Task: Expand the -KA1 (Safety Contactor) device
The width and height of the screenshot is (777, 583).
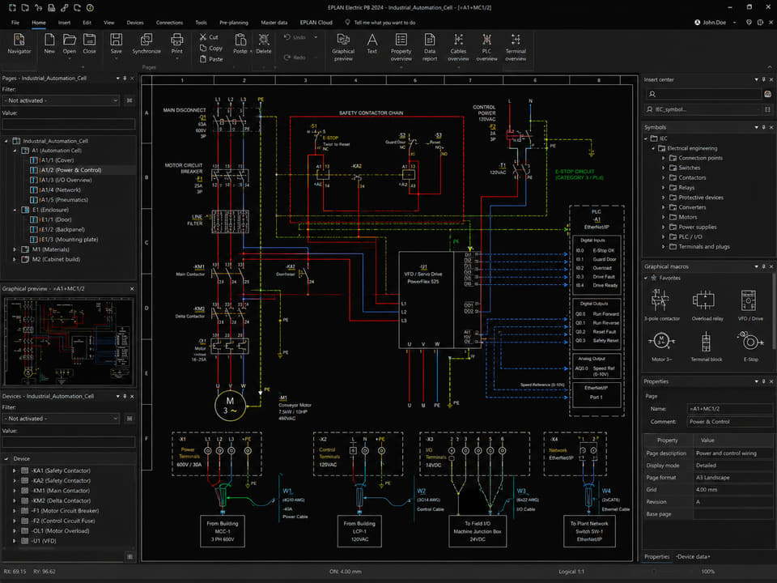Action: coord(15,470)
